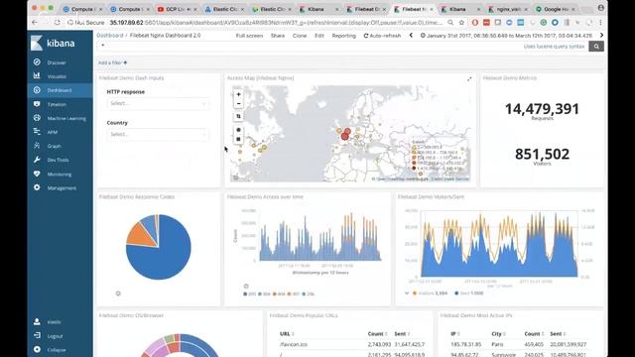Image resolution: width=635 pixels, height=357 pixels.
Task: Collapse legend of Visitors/Sent chart
Action: pyautogui.click(x=407, y=294)
